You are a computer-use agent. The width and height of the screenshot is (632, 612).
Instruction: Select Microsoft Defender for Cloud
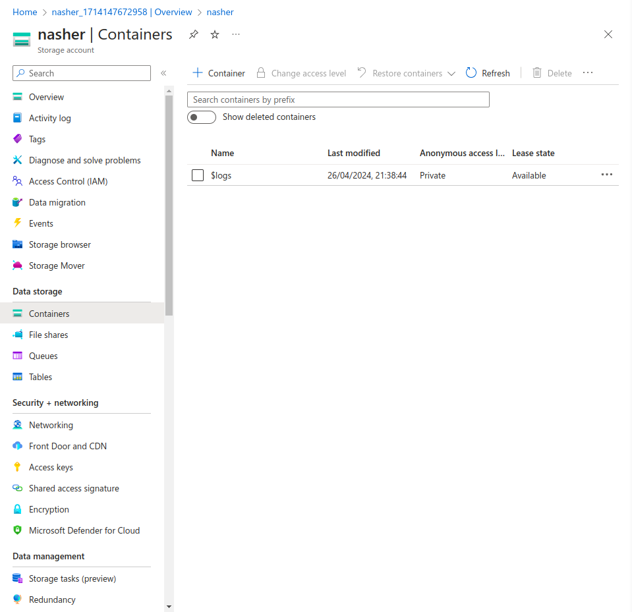pos(84,530)
